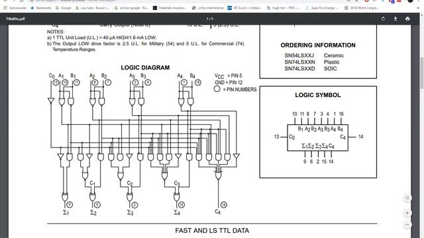Image resolution: width=424 pixels, height=238 pixels.
Task: Click the C0 input label in the logic diagram
Action: [x=52, y=76]
